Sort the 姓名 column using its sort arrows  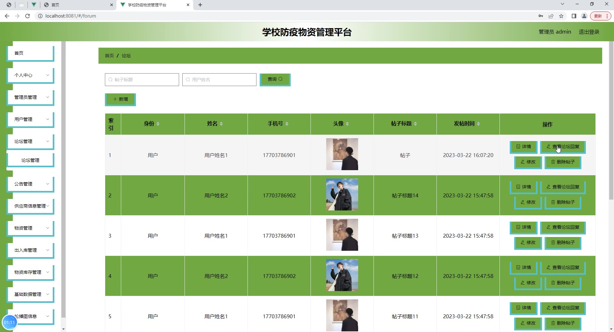coord(221,124)
